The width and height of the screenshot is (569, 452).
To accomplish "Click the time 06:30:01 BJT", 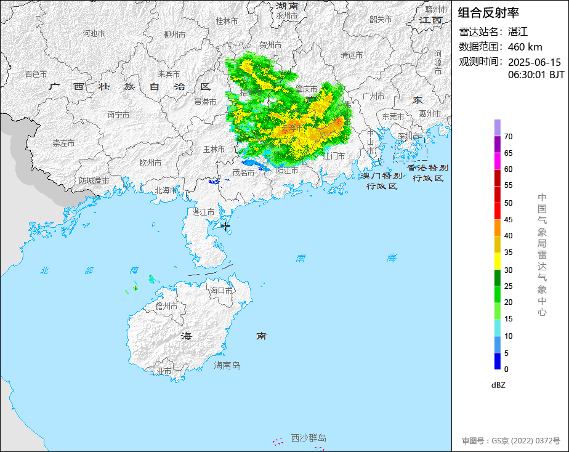I will (536, 75).
